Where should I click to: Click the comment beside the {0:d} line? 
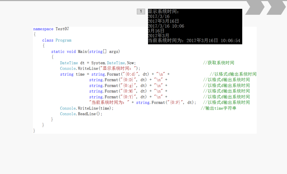click(x=233, y=74)
